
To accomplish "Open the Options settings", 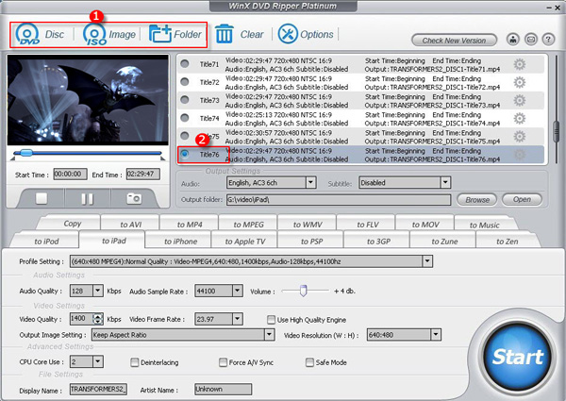I will click(x=306, y=34).
